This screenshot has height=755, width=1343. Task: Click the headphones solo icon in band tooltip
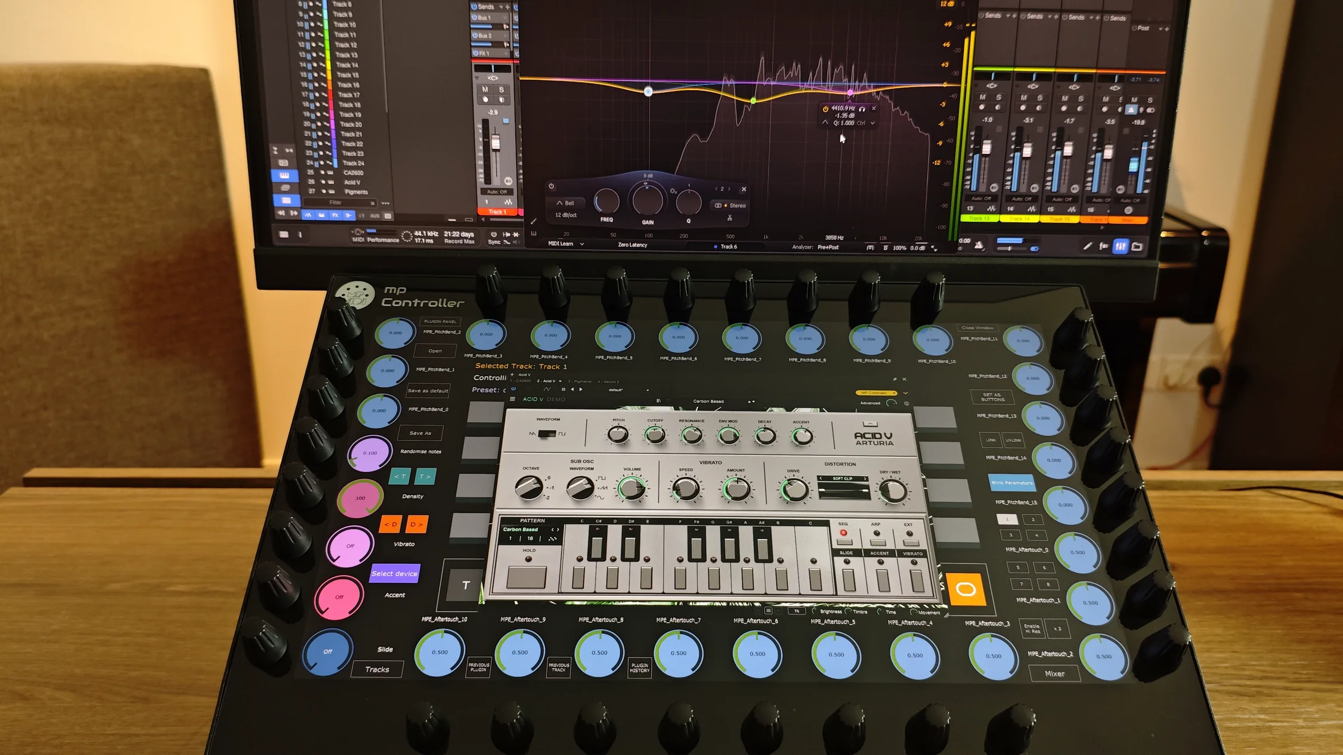(862, 109)
